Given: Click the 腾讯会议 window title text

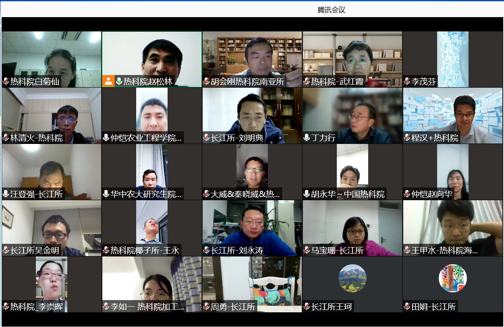Looking at the screenshot, I should [332, 10].
